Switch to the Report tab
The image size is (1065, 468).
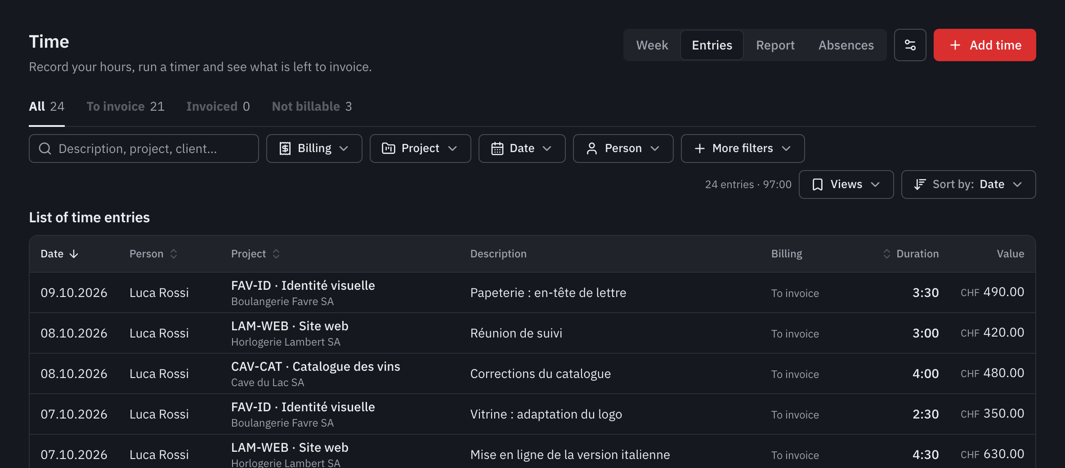tap(775, 45)
